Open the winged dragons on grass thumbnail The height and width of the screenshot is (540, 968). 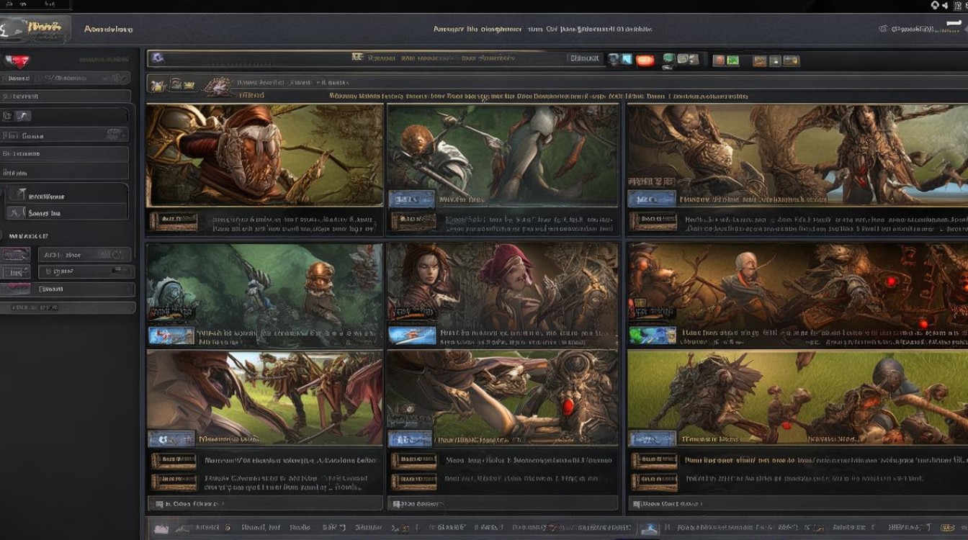[x=264, y=398]
